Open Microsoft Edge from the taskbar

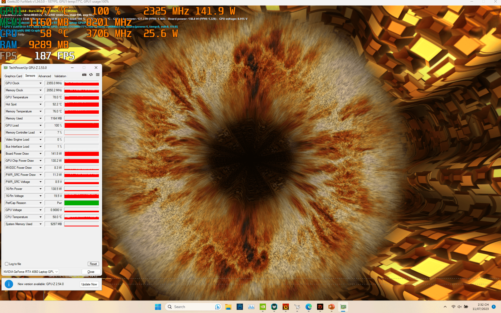[x=308, y=307]
